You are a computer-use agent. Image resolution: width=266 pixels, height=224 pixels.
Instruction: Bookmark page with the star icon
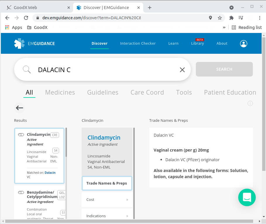point(220,18)
